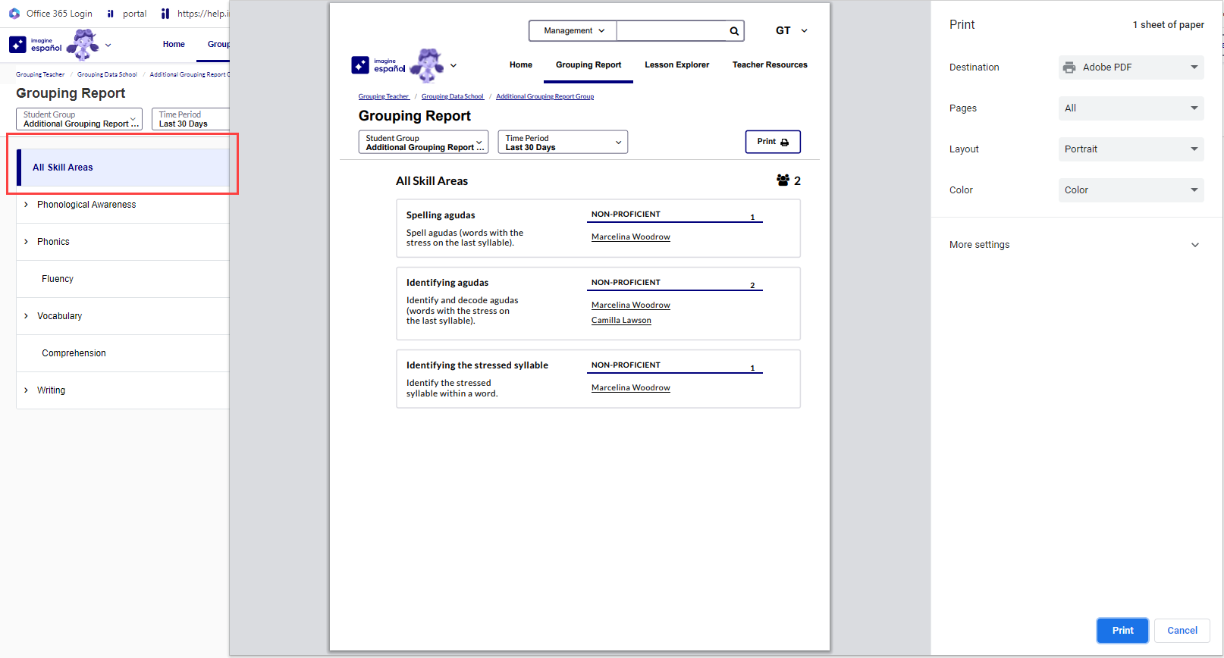Click the Grouping Data School breadcrumb in sidebar

[x=107, y=75]
